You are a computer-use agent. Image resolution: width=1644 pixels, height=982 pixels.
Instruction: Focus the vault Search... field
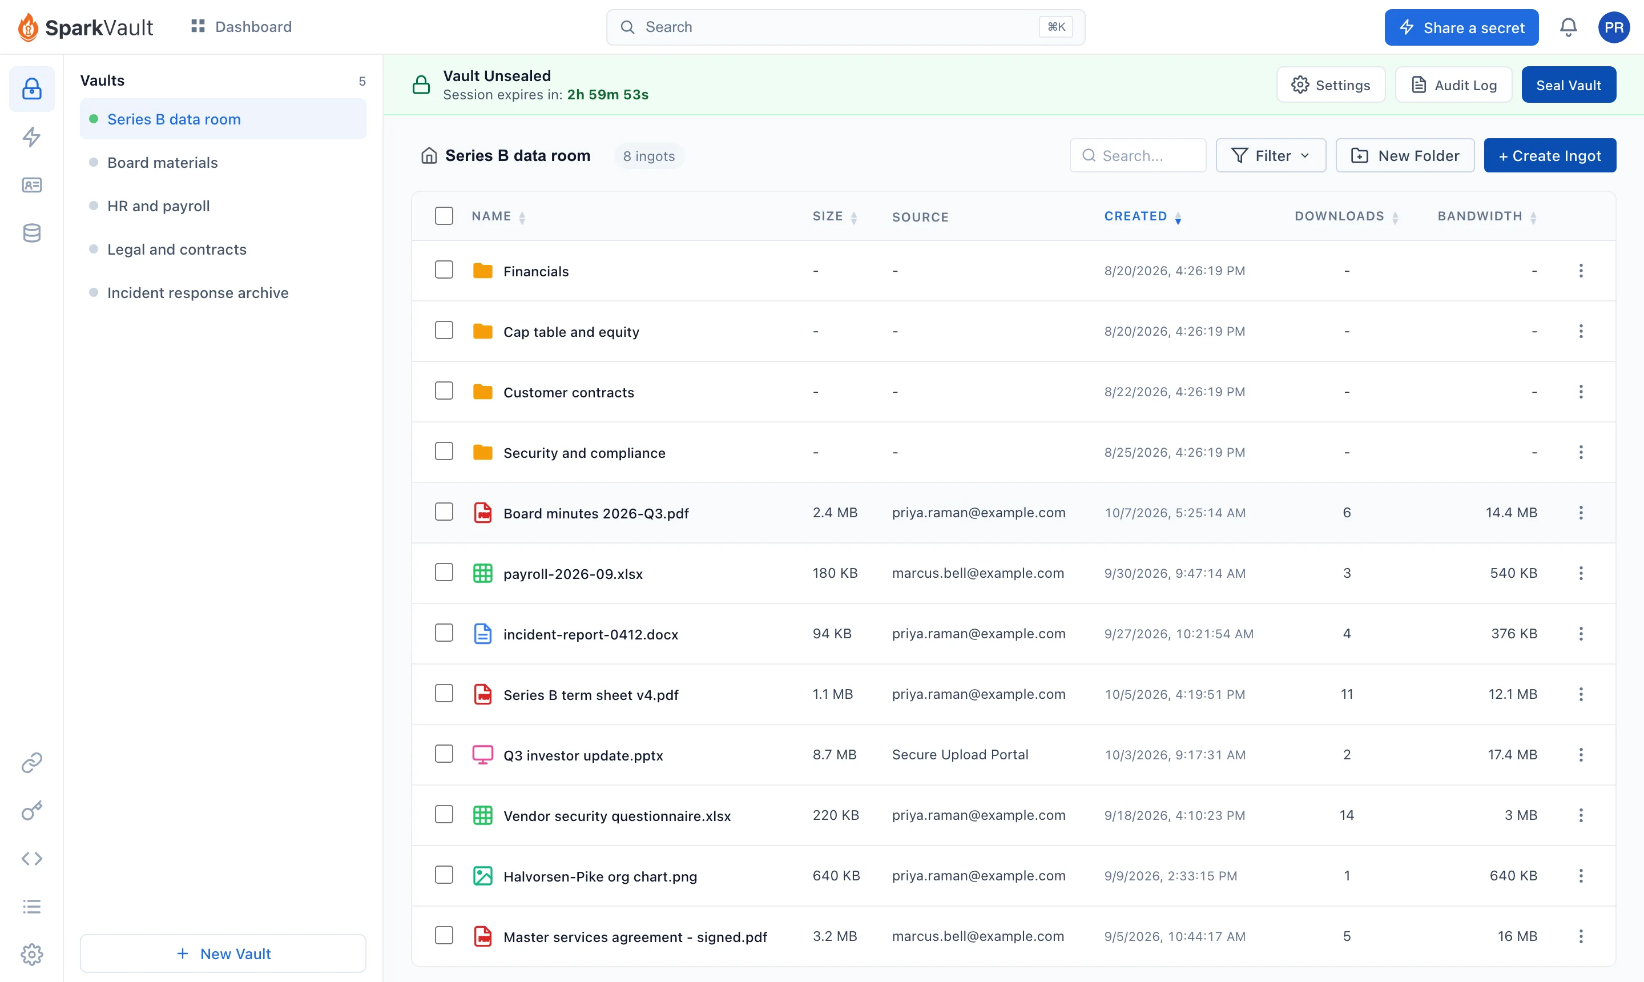1138,155
